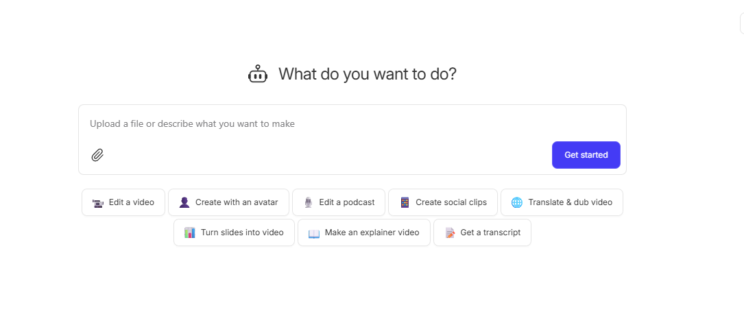Click the camera icon on Edit a video
The height and width of the screenshot is (310, 744).
97,203
